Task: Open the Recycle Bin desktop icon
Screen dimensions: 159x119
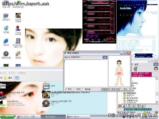Action: [6, 30]
